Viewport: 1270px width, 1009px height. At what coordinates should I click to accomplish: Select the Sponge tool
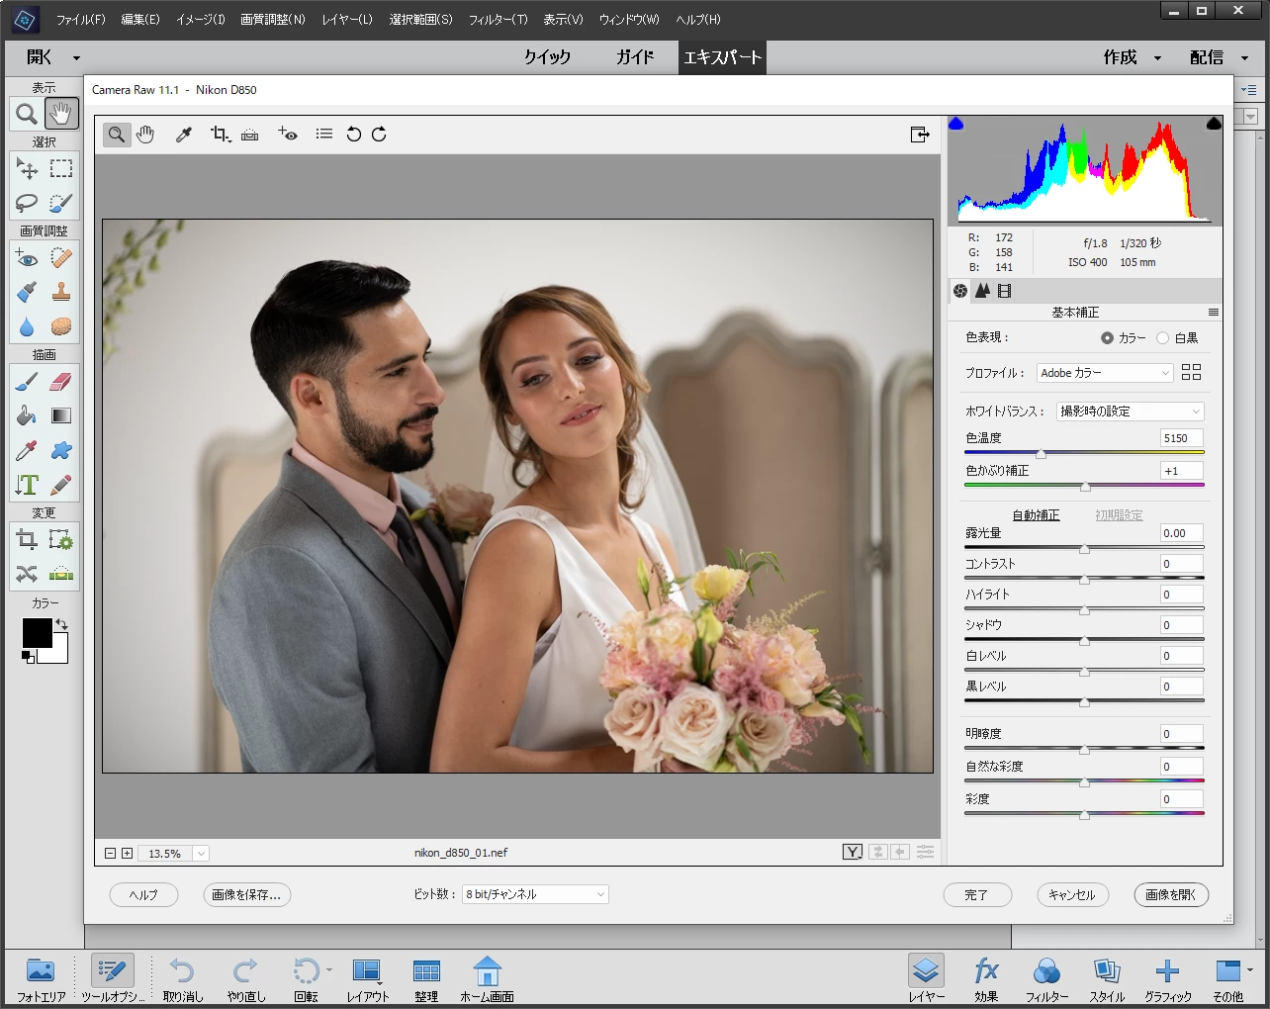[61, 326]
